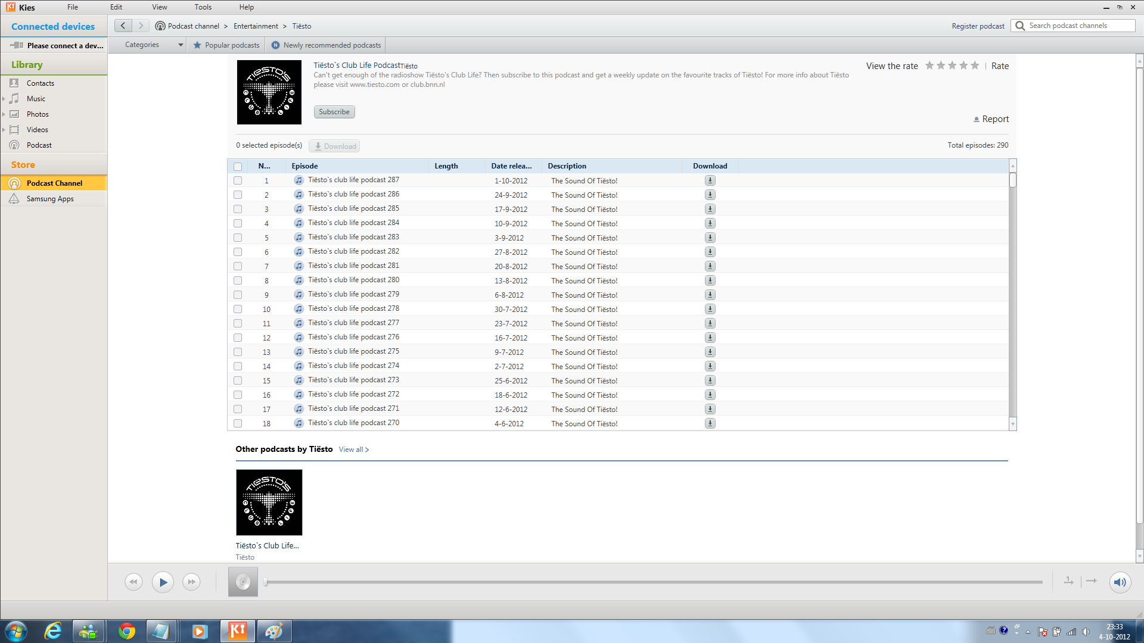Go back with the navigation arrow

point(123,26)
